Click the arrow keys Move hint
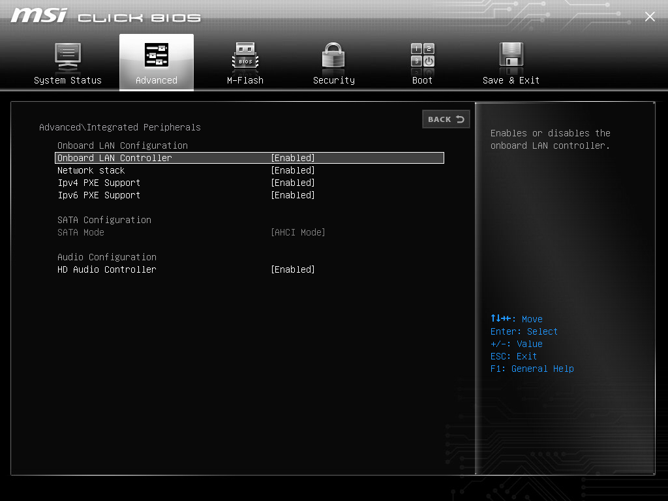This screenshot has width=668, height=501. pyautogui.click(x=517, y=318)
